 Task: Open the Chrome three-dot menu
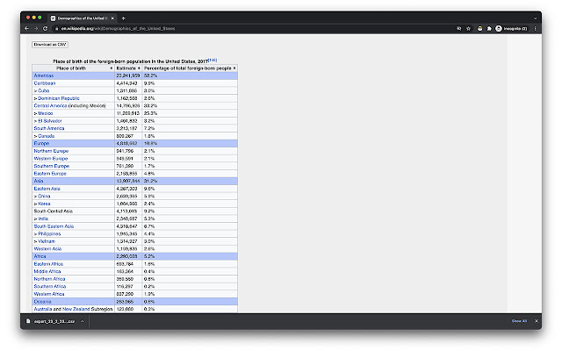pos(536,29)
